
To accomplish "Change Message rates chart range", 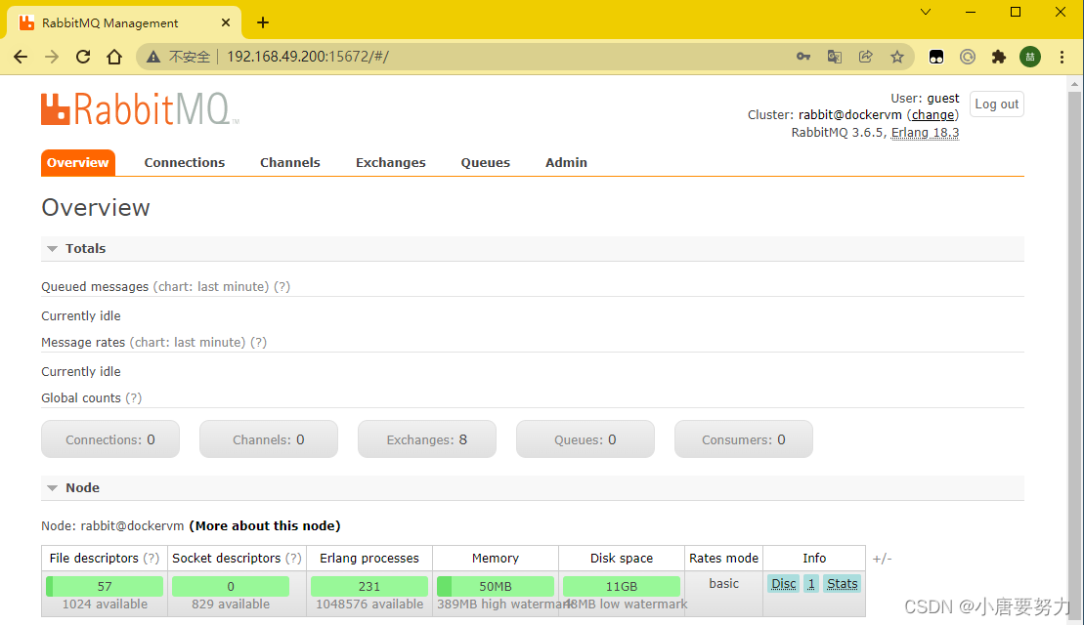I will [x=188, y=343].
